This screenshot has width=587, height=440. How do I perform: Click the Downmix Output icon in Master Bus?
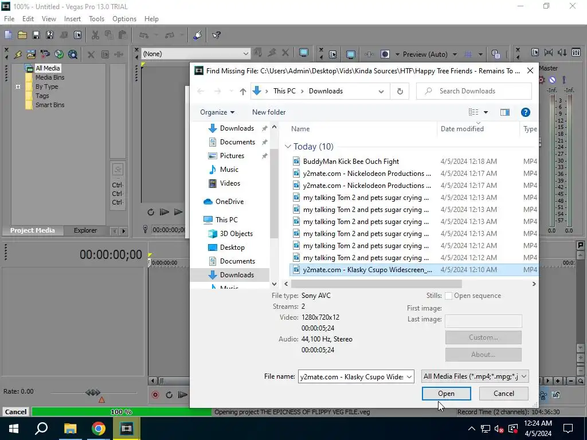click(x=549, y=53)
